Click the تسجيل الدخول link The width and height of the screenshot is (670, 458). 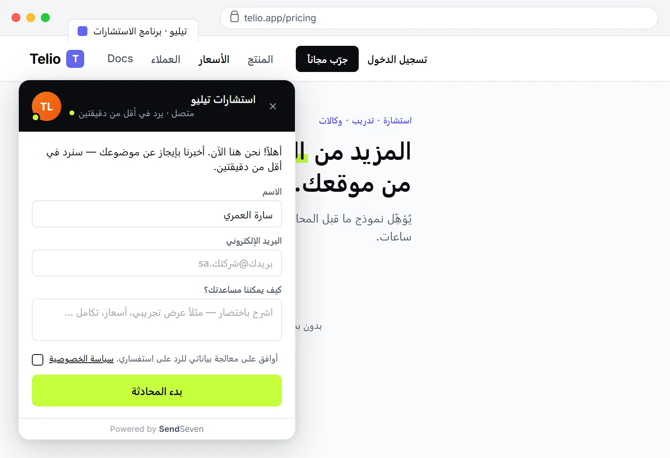click(397, 59)
